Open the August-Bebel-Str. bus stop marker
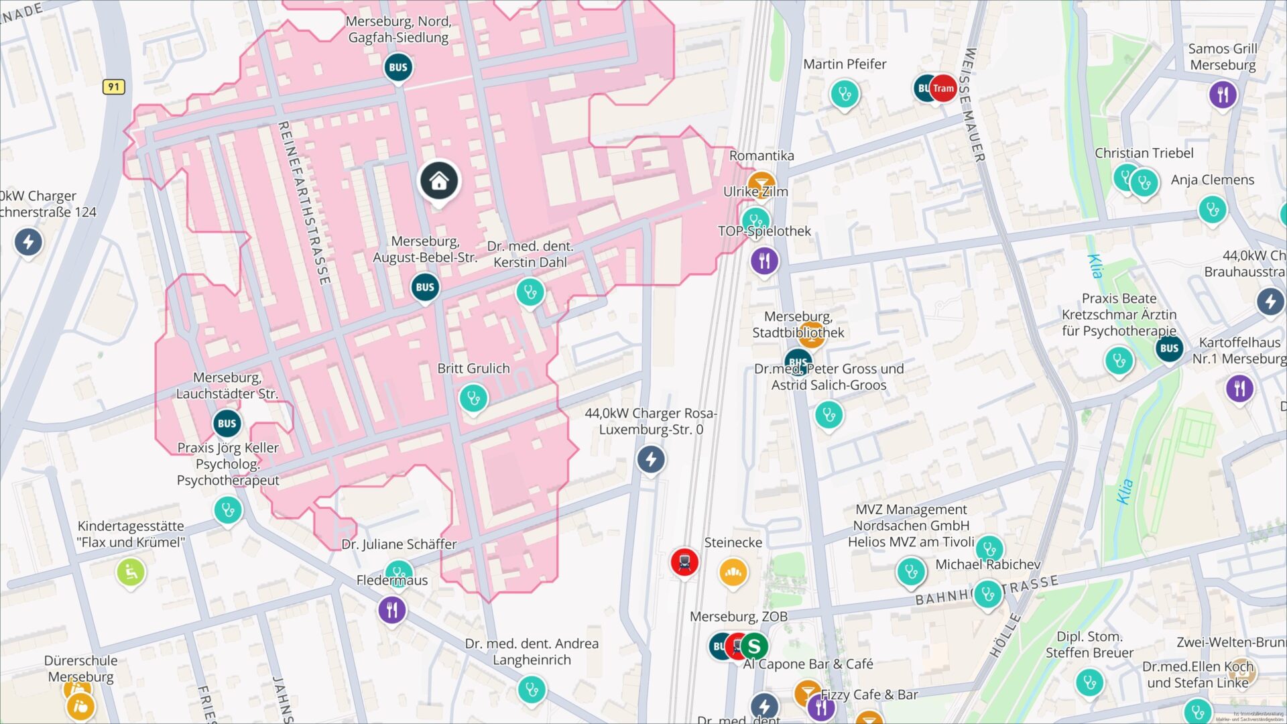Image resolution: width=1287 pixels, height=724 pixels. point(425,288)
